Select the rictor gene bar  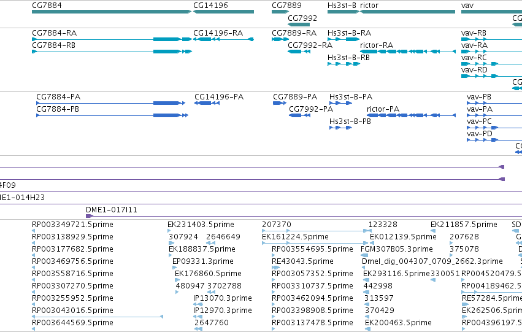pos(407,12)
